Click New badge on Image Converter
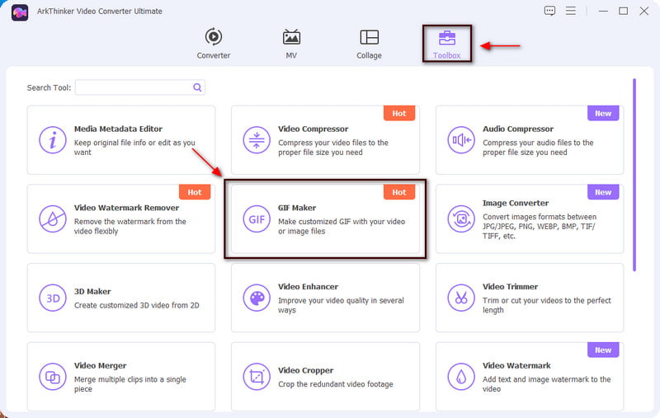This screenshot has height=418, width=660. (603, 192)
